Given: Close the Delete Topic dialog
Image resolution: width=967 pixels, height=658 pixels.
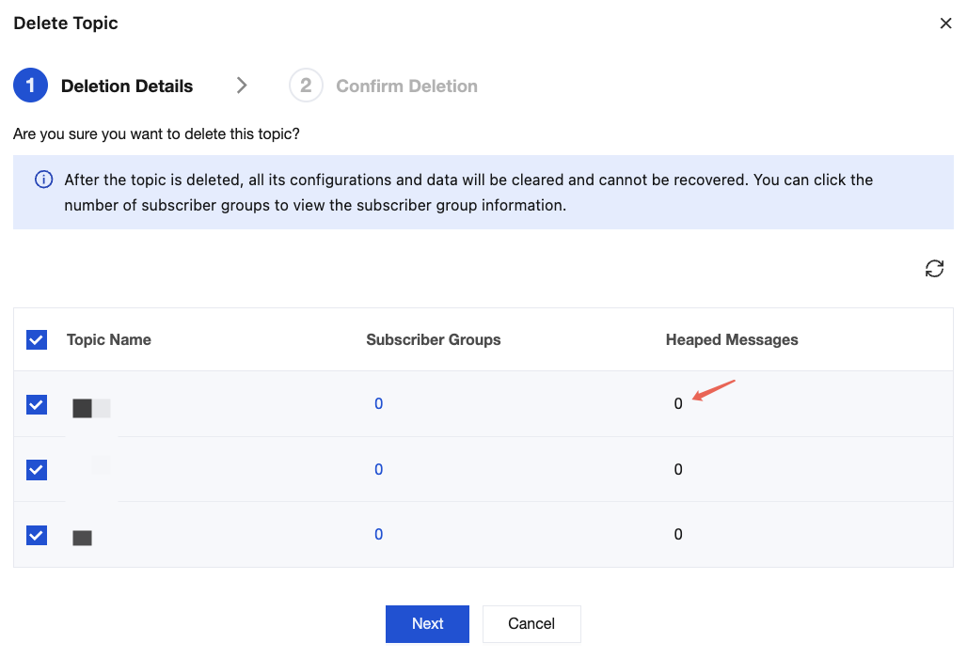Looking at the screenshot, I should click(945, 23).
